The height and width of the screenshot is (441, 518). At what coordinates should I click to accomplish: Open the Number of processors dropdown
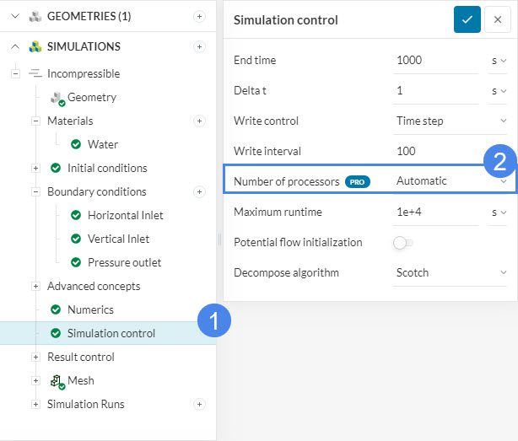click(x=451, y=180)
